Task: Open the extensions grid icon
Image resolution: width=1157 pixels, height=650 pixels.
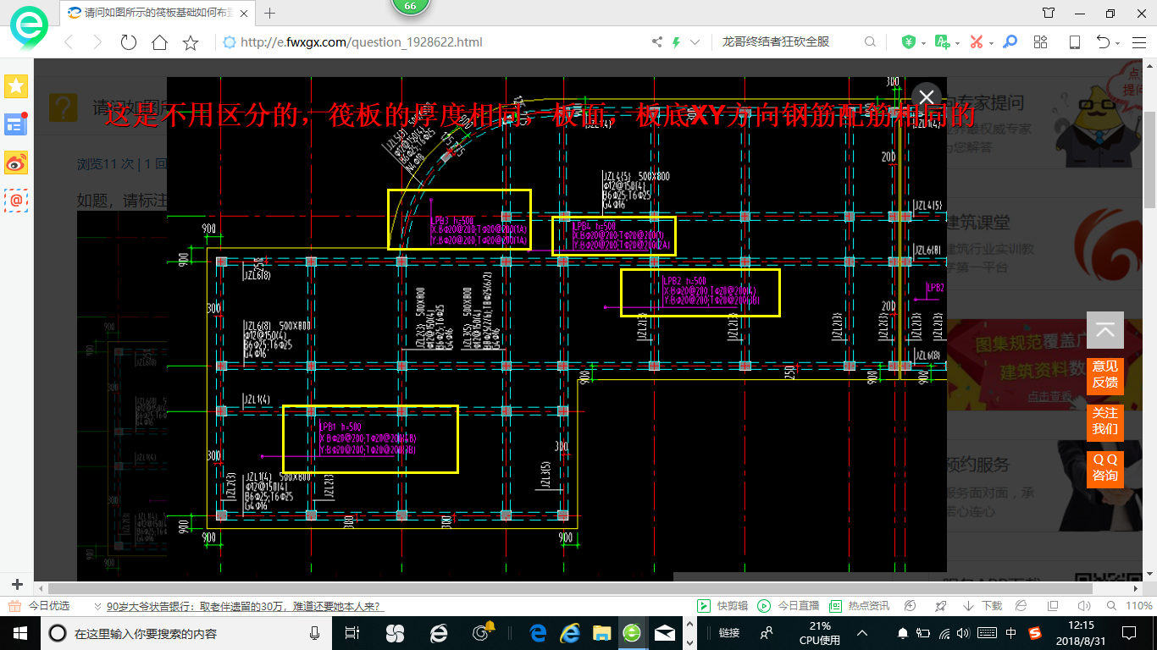Action: point(1041,42)
